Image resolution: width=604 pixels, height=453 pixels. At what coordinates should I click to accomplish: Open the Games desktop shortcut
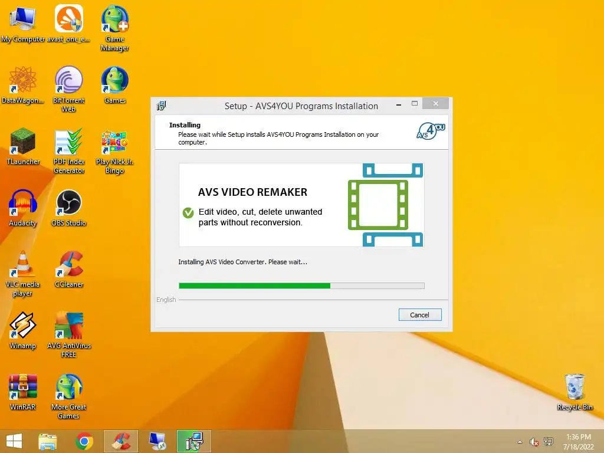pos(115,85)
